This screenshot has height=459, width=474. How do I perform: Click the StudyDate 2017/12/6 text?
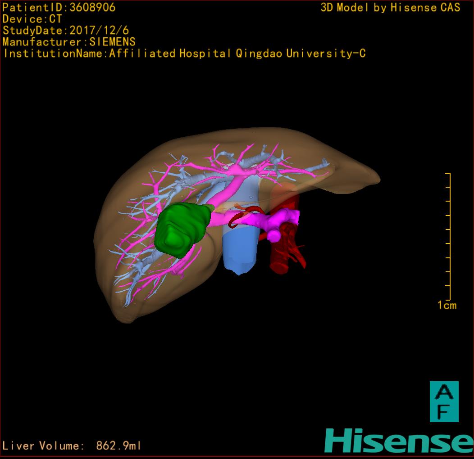[x=66, y=31]
